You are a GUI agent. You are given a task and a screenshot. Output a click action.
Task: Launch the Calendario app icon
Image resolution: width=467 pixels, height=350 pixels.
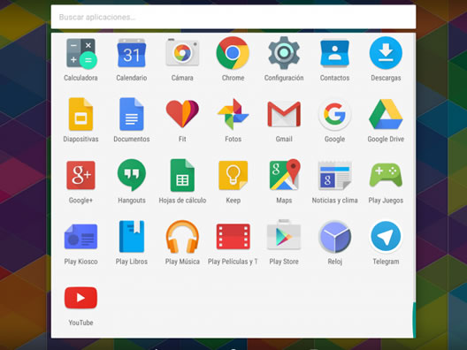tap(132, 53)
